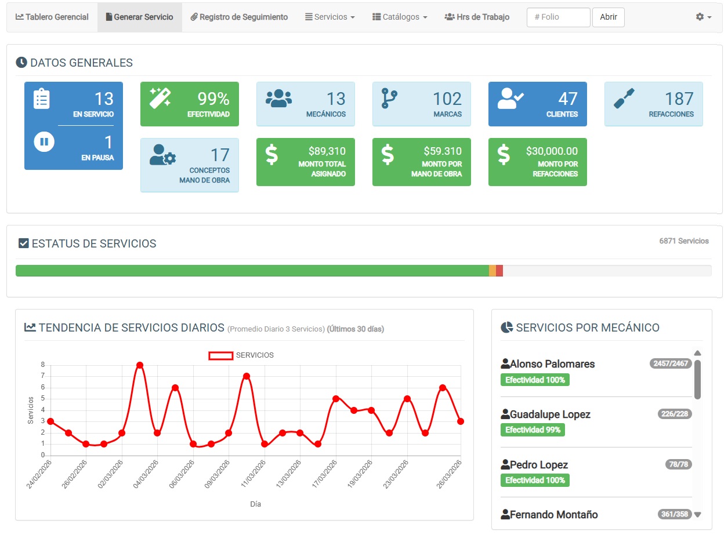Click the check icon beside Estatus de Servicios
The image size is (728, 535).
(x=24, y=243)
